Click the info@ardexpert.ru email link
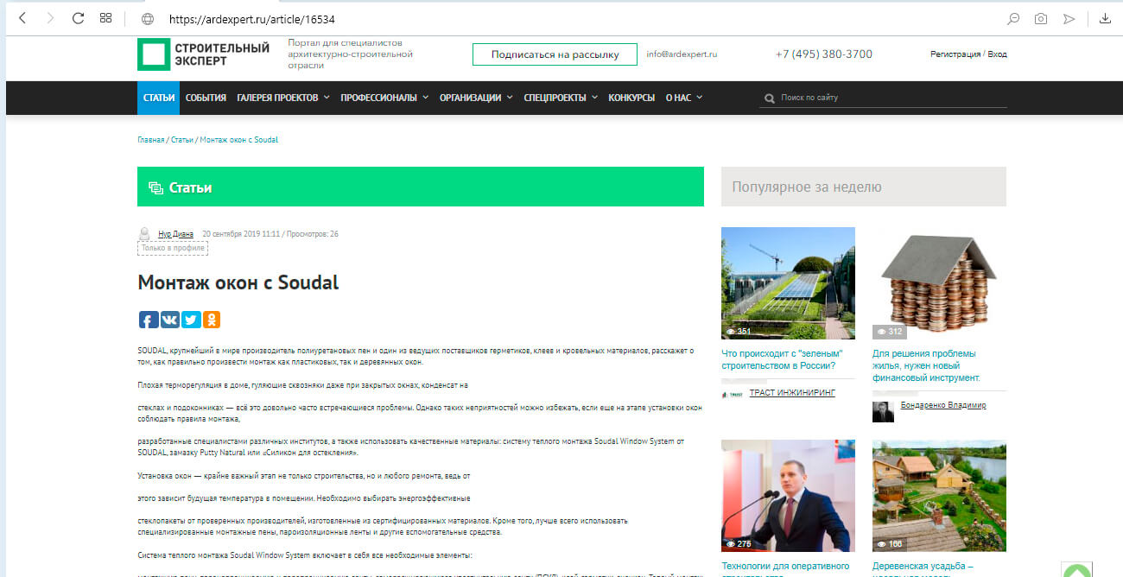Viewport: 1123px width, 577px height. [682, 54]
